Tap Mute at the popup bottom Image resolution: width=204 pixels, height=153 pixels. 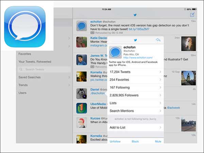click(158, 141)
